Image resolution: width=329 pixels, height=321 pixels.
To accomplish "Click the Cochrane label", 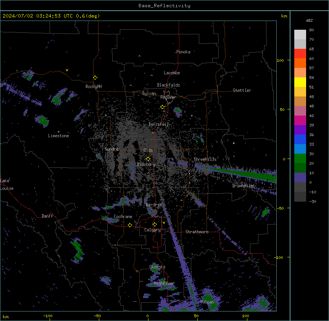I will coord(123,217).
